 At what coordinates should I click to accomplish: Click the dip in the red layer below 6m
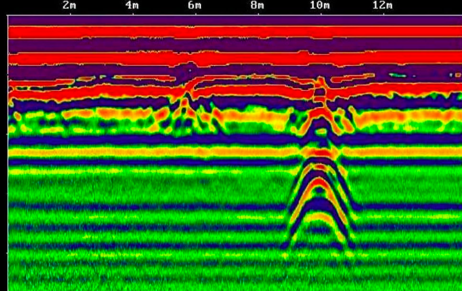[x=190, y=83]
